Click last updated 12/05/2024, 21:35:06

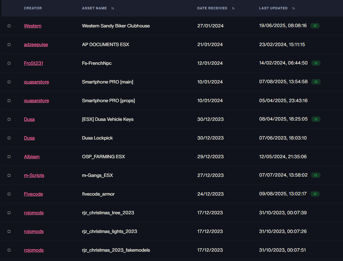(x=283, y=157)
